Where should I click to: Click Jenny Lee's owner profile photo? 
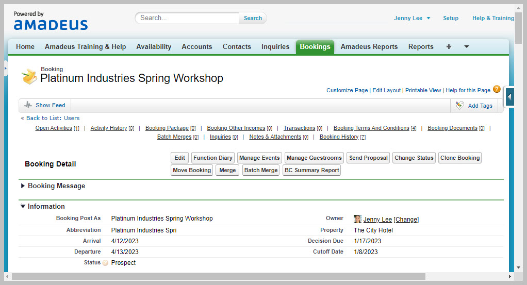tap(357, 219)
